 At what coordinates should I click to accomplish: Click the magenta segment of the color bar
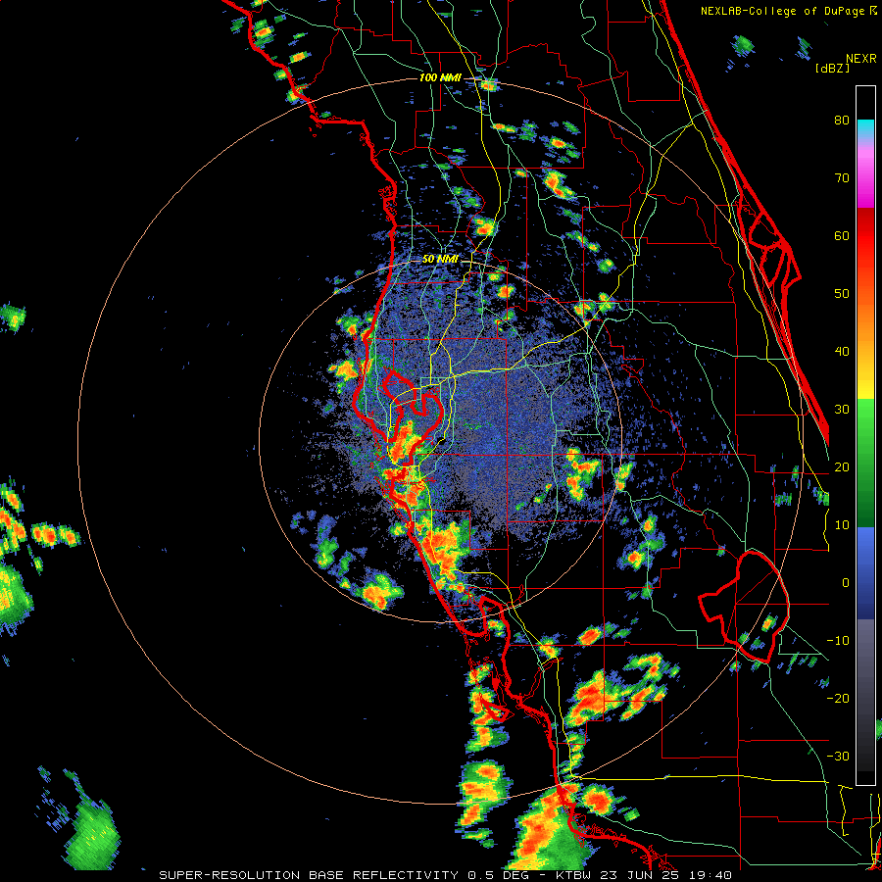point(865,180)
